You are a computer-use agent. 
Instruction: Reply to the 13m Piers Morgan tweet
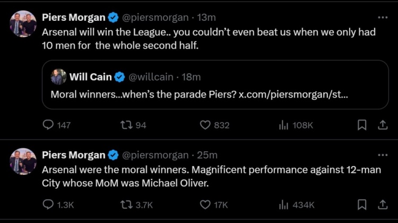[48, 125]
